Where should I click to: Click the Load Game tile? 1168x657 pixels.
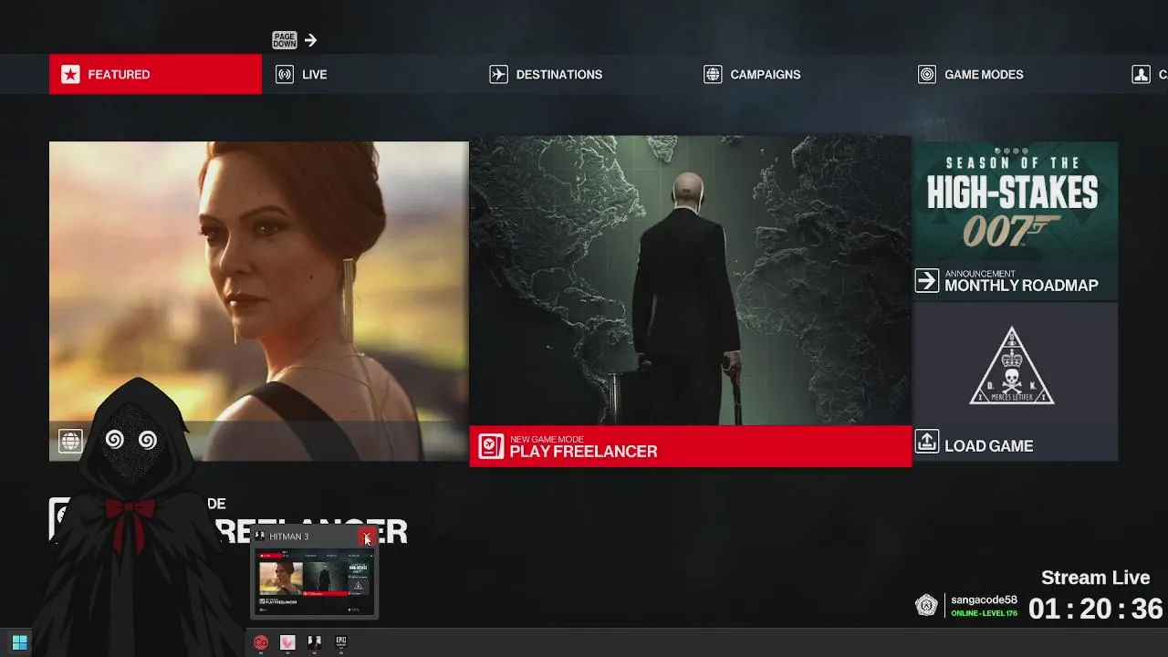1016,381
